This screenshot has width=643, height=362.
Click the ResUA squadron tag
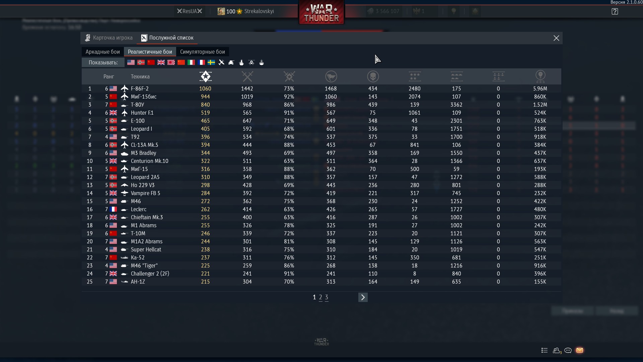[x=190, y=11]
